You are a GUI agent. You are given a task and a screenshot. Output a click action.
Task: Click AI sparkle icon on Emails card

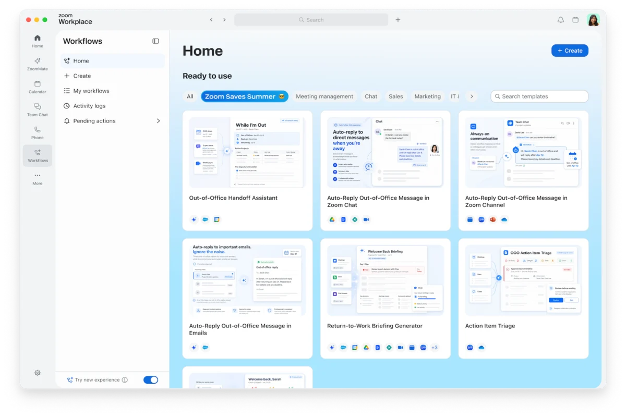tap(194, 348)
